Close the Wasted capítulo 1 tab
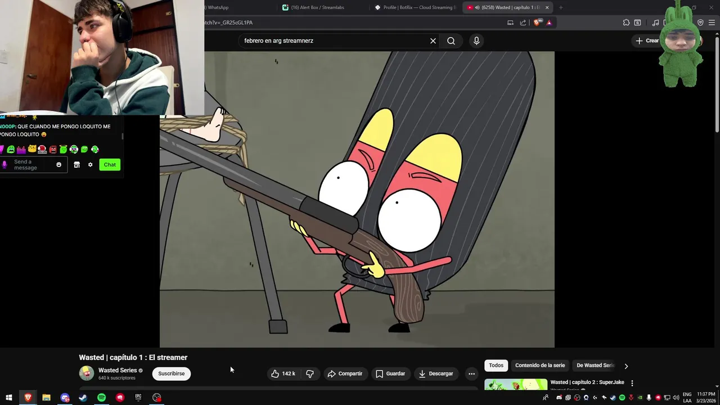 click(x=547, y=7)
